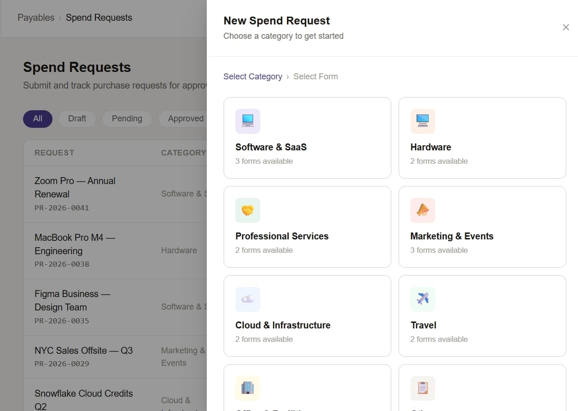This screenshot has width=578, height=411.
Task: Open the MacBook Pro M4 — Engineering request
Action: [x=75, y=244]
